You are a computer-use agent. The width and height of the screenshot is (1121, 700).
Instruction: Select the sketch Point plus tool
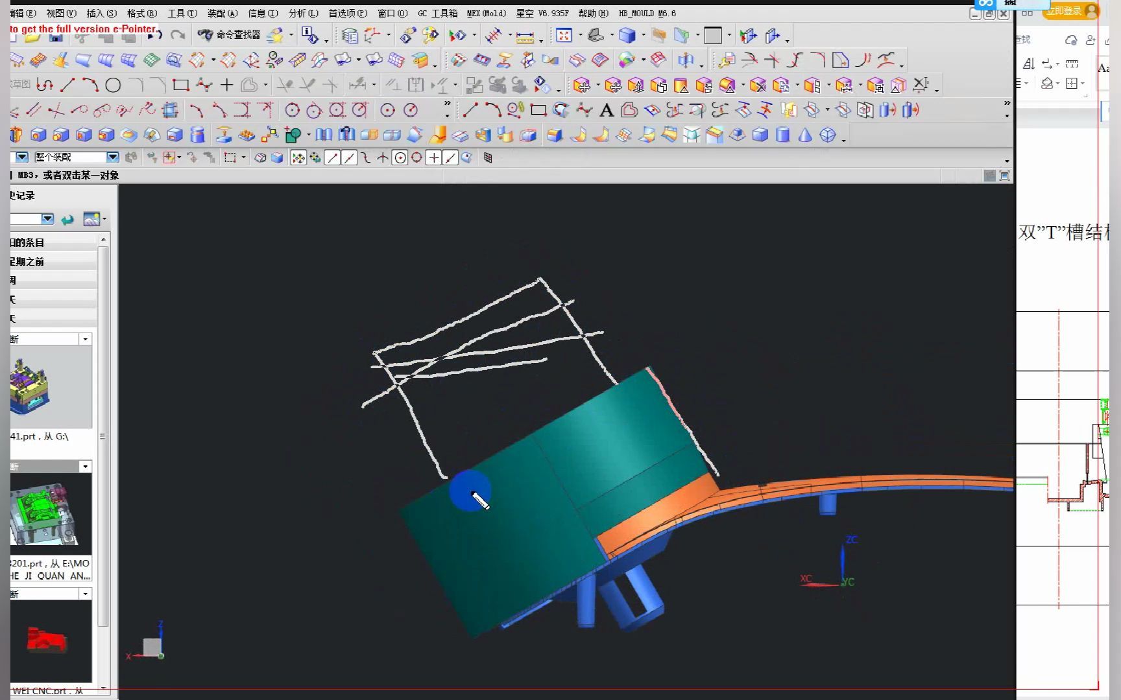226,85
